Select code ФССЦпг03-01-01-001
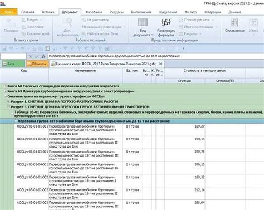The width and height of the screenshot is (264, 210). pos(32,126)
